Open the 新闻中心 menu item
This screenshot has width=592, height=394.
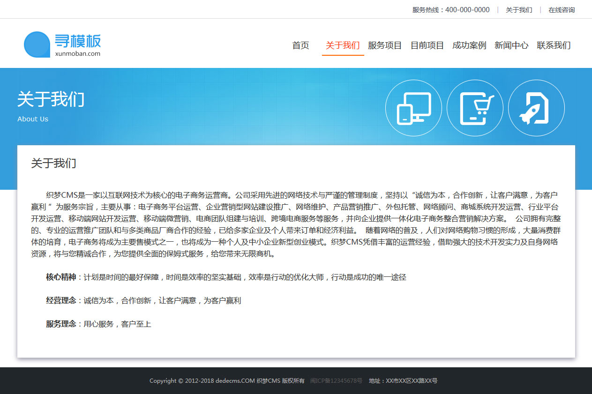(511, 45)
